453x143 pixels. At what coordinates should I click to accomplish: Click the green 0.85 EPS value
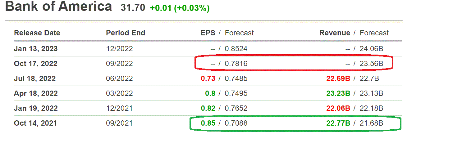coord(208,123)
